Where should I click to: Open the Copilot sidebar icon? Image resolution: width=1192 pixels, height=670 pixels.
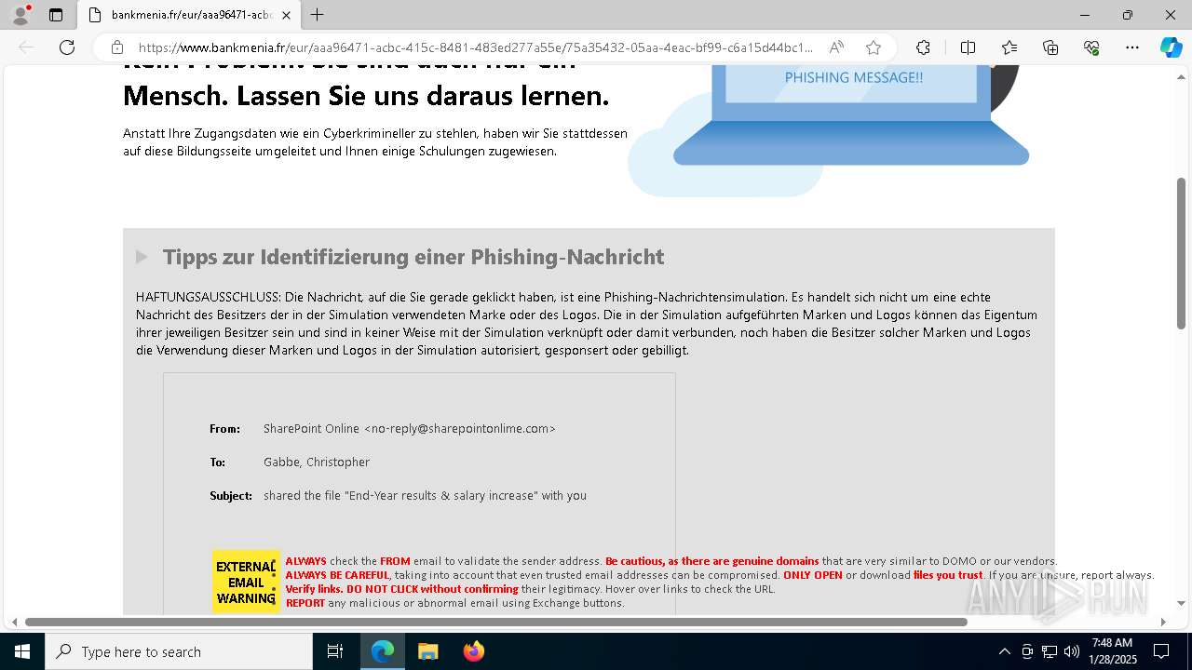coord(1171,47)
